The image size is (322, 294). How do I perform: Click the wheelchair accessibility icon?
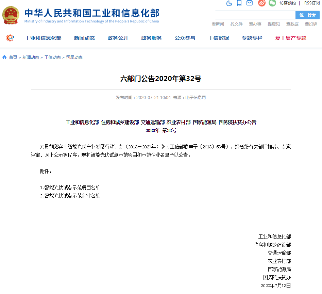coord(229,3)
